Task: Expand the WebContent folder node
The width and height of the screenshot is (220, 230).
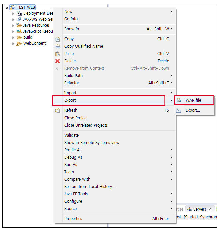Action: click(13, 44)
